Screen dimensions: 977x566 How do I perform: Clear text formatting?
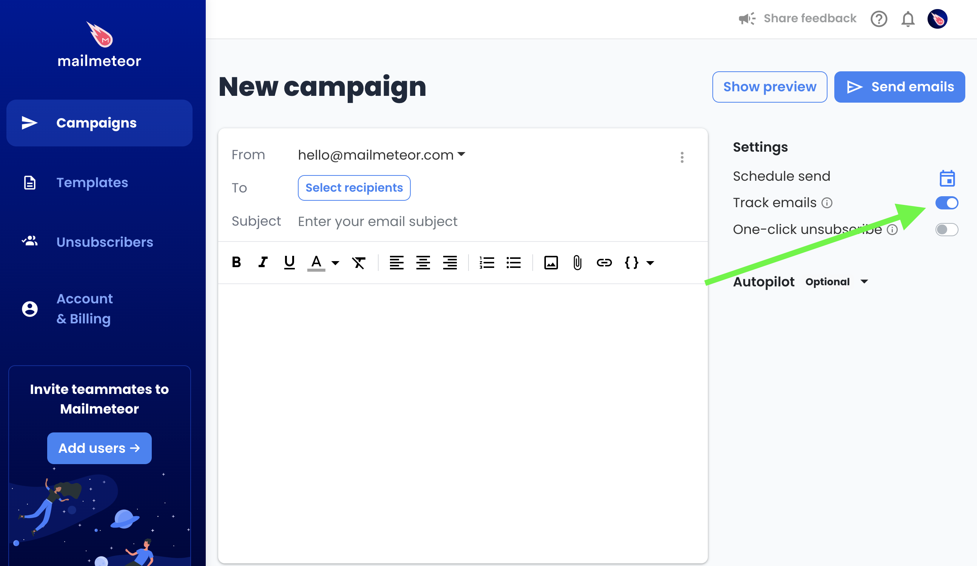click(359, 263)
